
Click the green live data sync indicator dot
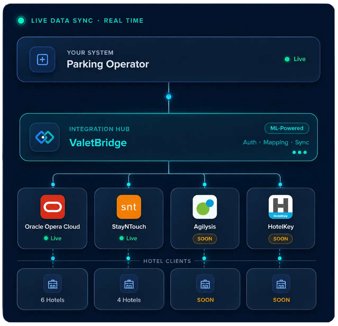click(21, 21)
